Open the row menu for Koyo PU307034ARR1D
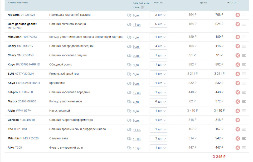Image resolution: width=253 pixels, height=162 pixels. click(x=244, y=65)
